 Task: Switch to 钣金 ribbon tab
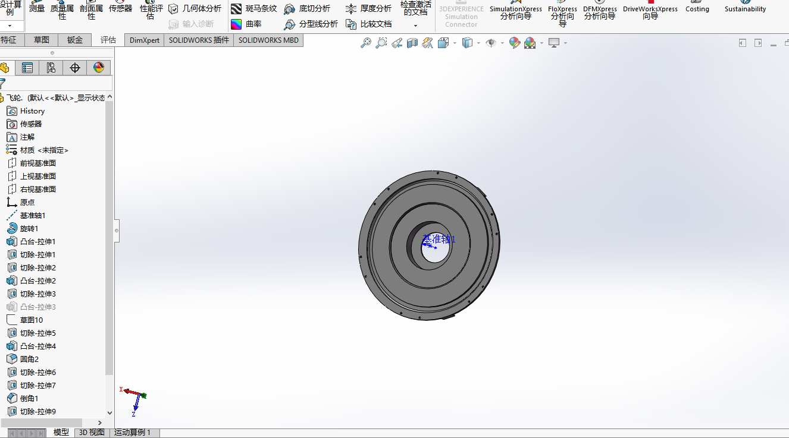click(75, 40)
